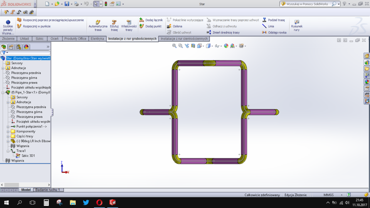Open Opera browser from taskbar
The height and width of the screenshot is (208, 370).
point(99,203)
